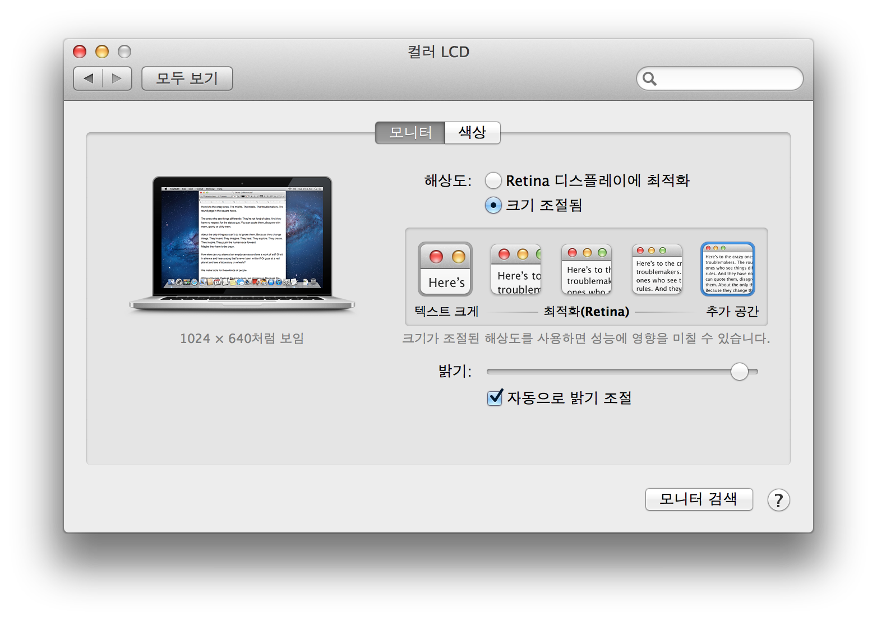
Task: Choose the fourth scaling thumbnail from left
Action: click(657, 270)
